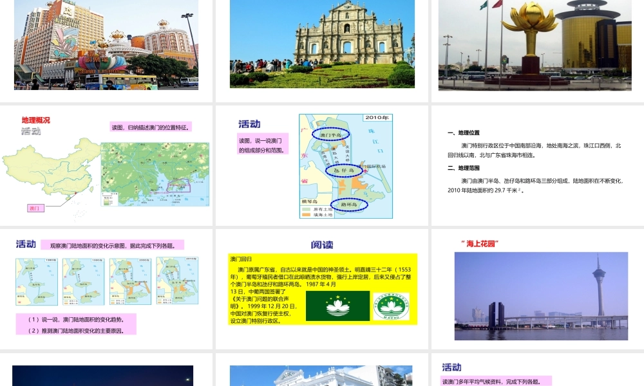Click the 澳门半岛 oval on the 2010 map
644x386 pixels.
(330, 134)
